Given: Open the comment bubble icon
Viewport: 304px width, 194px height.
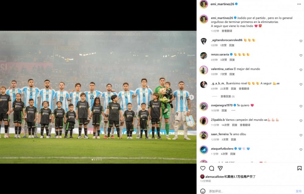Looking at the screenshot, I should pyautogui.click(x=212, y=168).
